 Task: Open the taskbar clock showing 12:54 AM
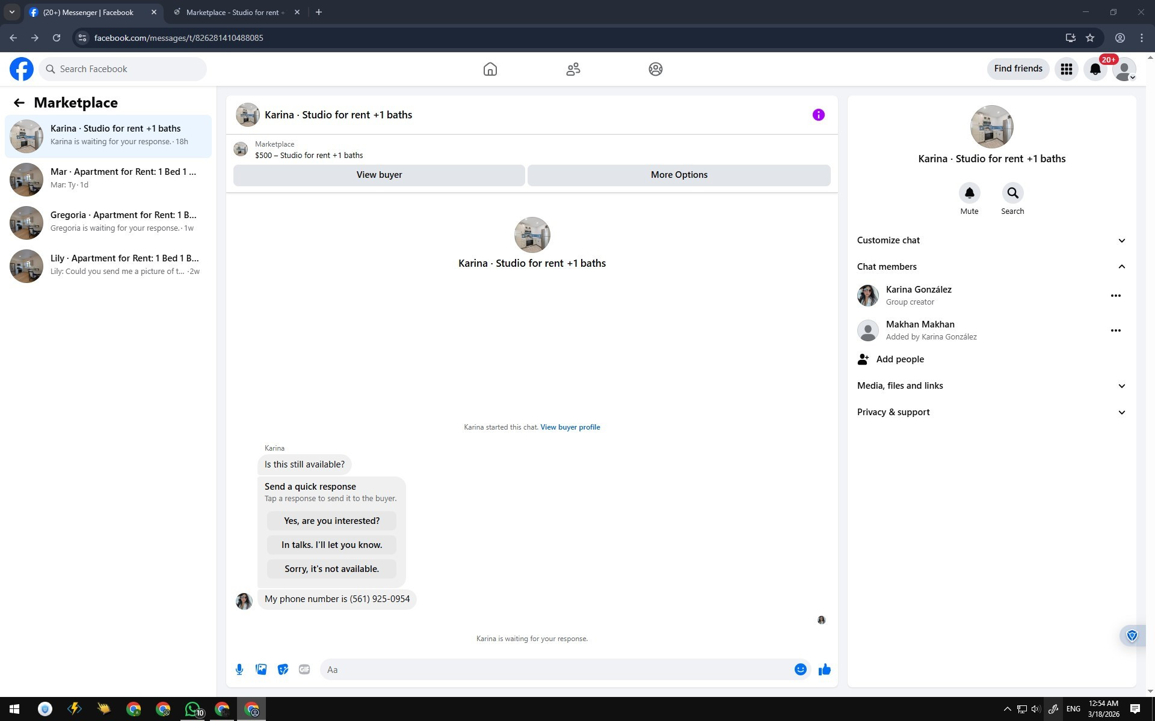(1104, 709)
